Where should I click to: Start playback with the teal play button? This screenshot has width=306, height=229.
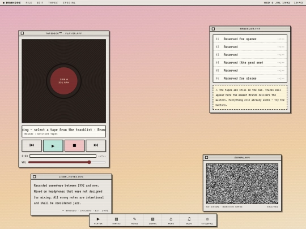(x=53, y=145)
